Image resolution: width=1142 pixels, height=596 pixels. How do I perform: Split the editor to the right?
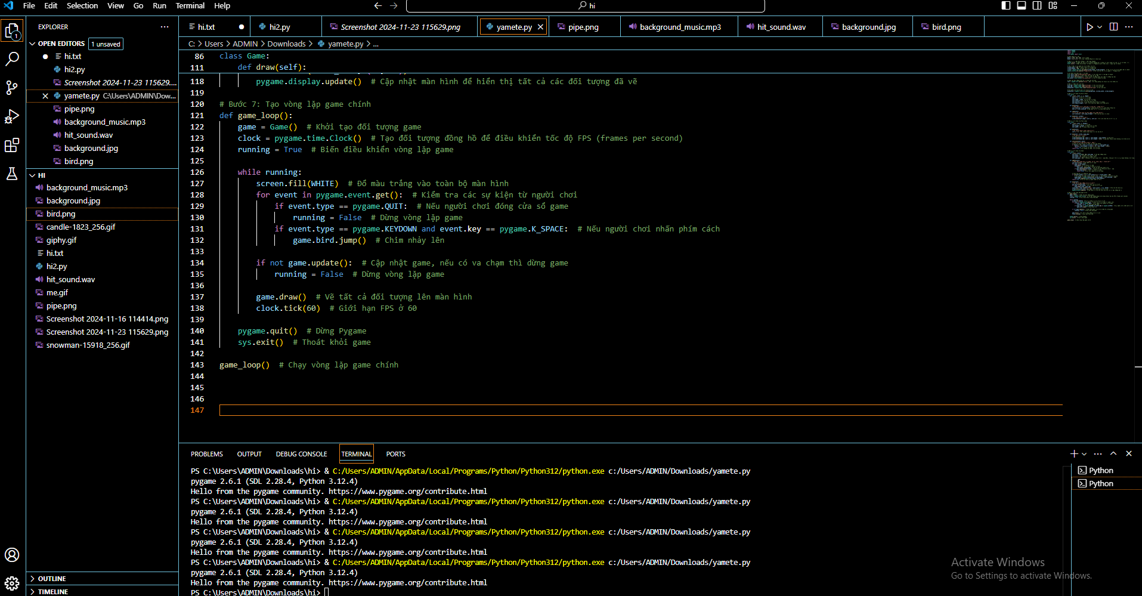pos(1113,27)
